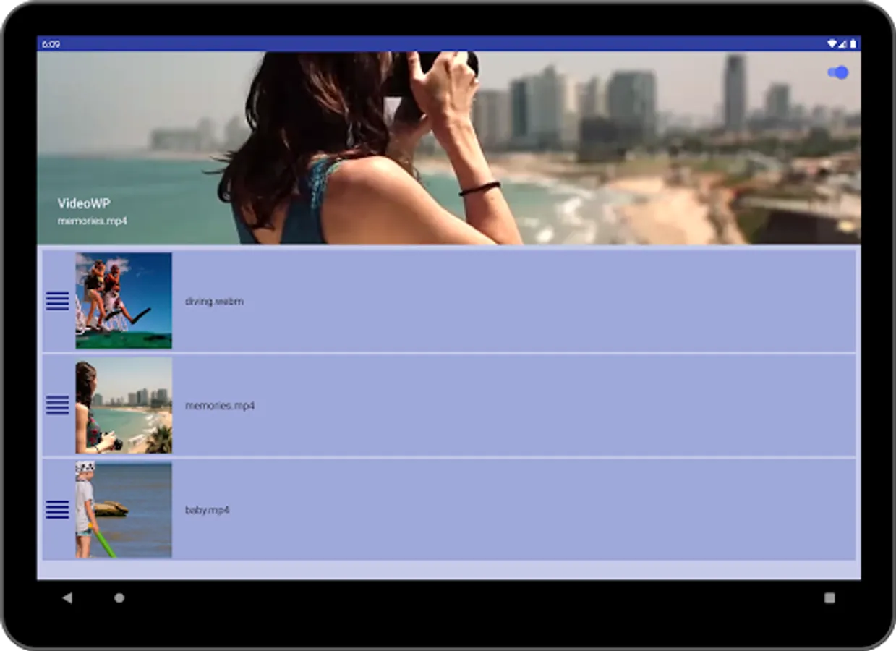Select the diving.webm file name
This screenshot has height=651, width=896.
214,302
